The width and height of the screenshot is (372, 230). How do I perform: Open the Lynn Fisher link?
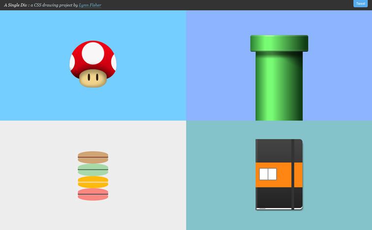click(x=90, y=5)
